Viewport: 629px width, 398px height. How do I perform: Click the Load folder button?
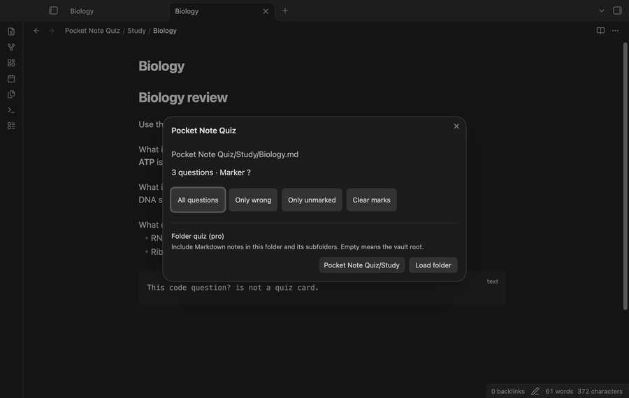433,265
